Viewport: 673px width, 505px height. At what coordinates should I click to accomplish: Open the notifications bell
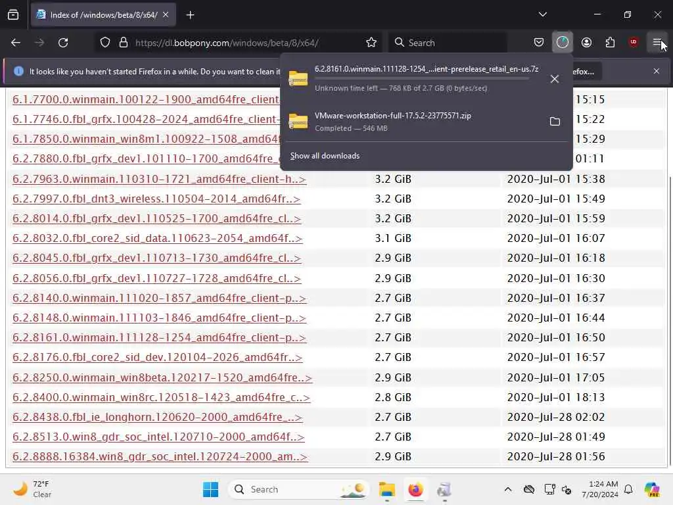[x=628, y=489]
